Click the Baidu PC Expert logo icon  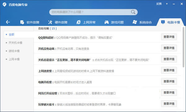point(5,5)
